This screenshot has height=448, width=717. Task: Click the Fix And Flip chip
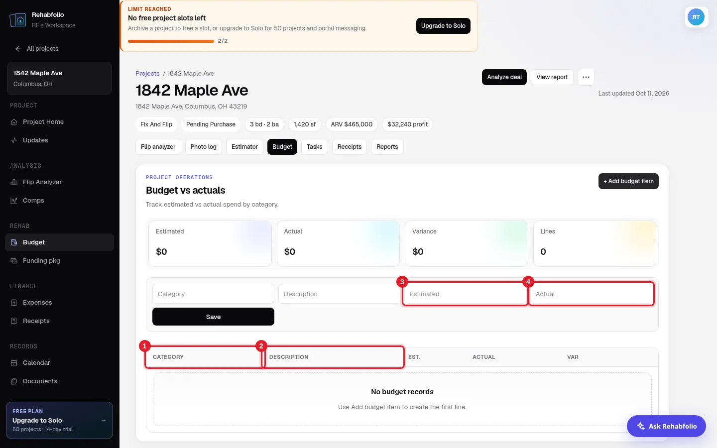tap(156, 124)
